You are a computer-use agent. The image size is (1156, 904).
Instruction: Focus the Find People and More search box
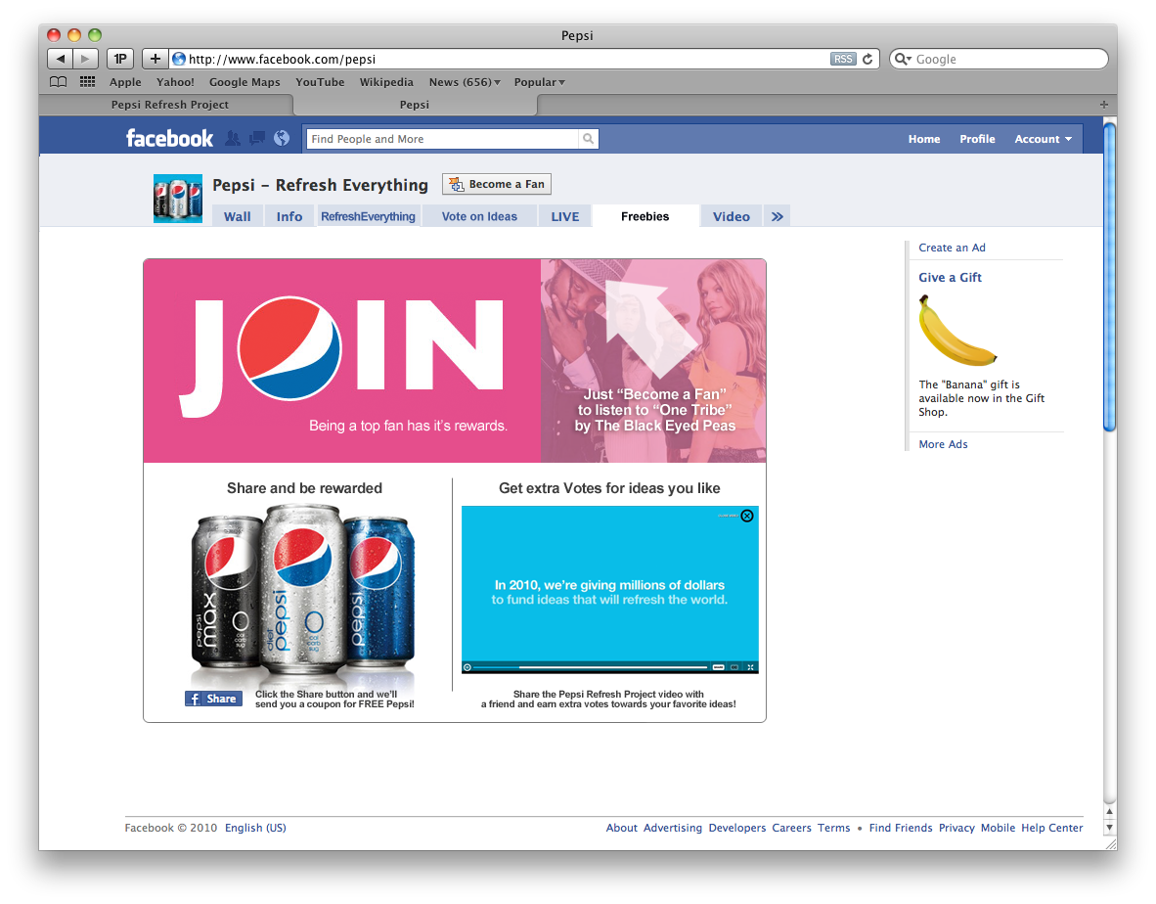coord(442,139)
